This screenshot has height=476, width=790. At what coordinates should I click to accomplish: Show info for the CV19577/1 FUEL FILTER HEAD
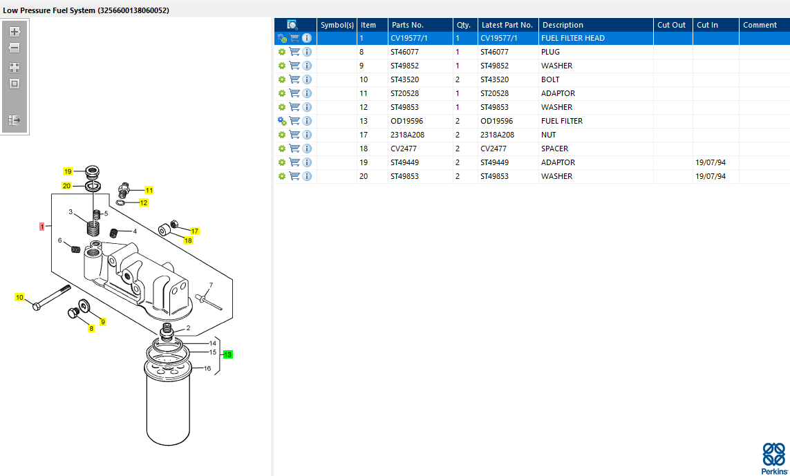click(x=307, y=38)
